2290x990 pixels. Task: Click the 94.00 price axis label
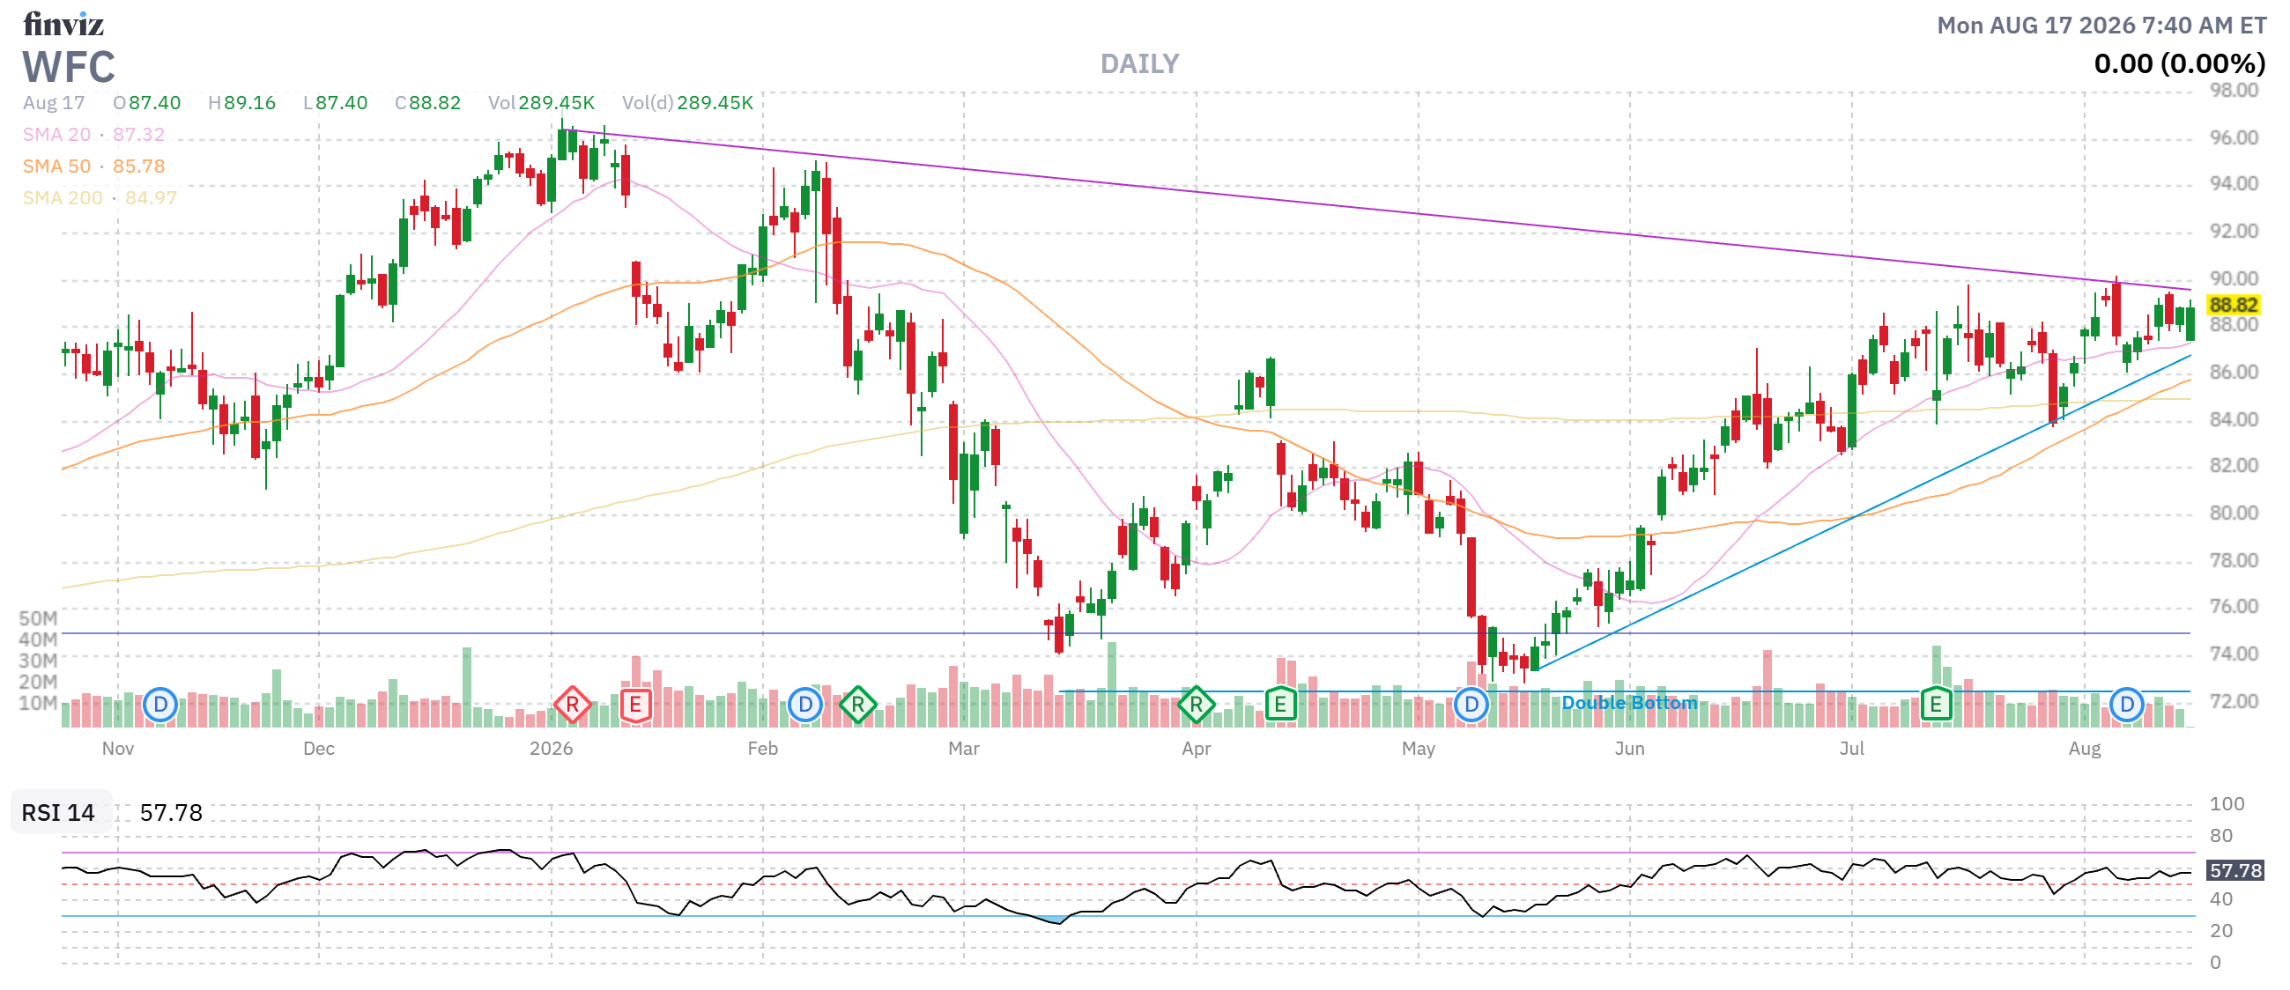click(x=2233, y=183)
